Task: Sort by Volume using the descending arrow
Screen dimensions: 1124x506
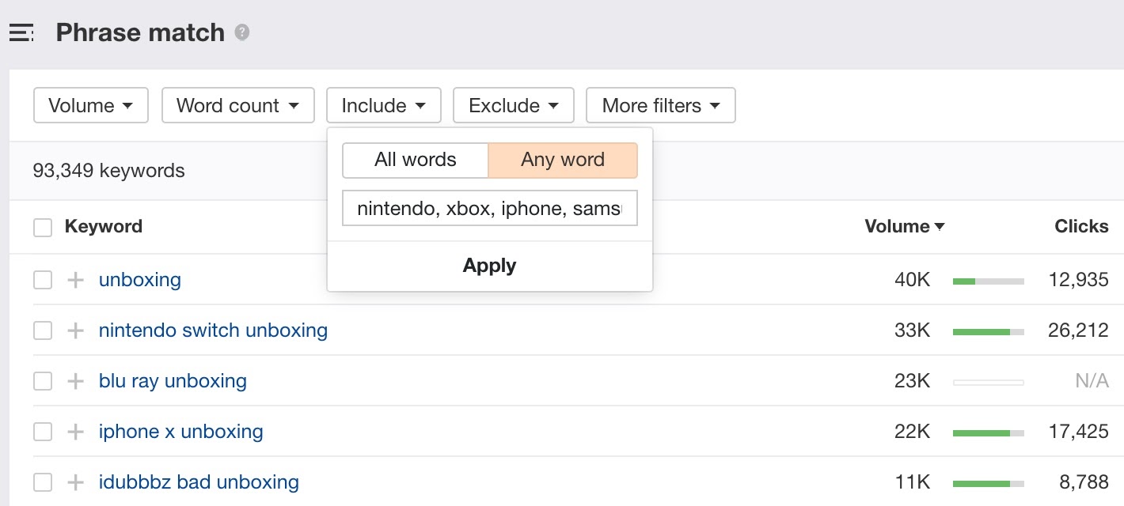Action: 940,227
